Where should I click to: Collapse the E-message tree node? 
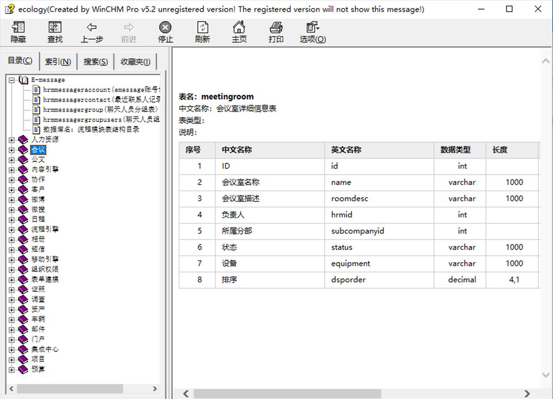(12, 80)
